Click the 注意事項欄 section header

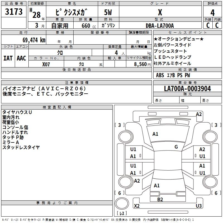click(x=76, y=83)
